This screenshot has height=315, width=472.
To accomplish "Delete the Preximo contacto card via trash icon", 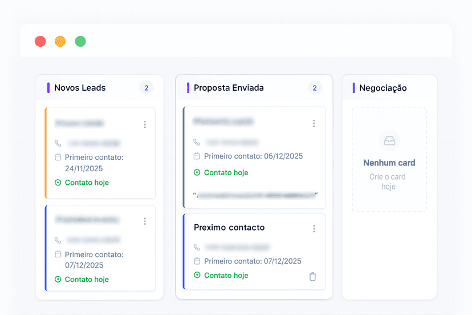I will 312,277.
